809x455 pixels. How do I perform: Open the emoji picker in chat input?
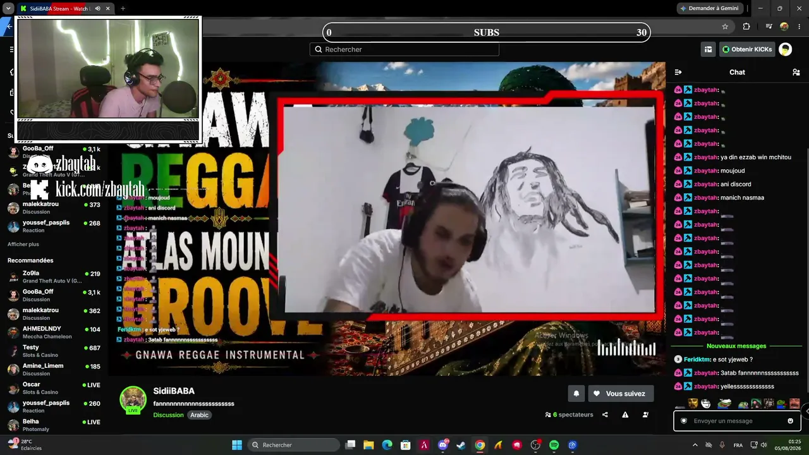coord(790,421)
